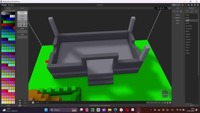Switch camera to Orth view
This screenshot has width=200, height=113.
[156, 103]
